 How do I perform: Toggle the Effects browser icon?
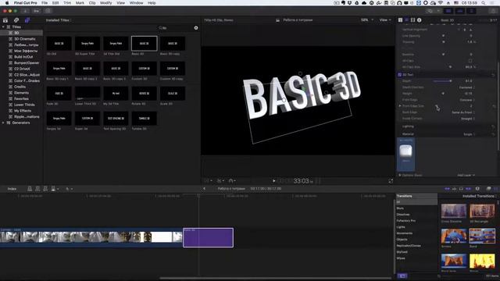coord(488,189)
